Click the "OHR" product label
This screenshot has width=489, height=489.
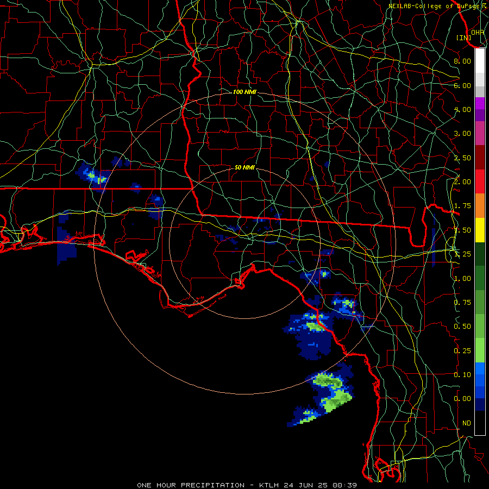[478, 32]
